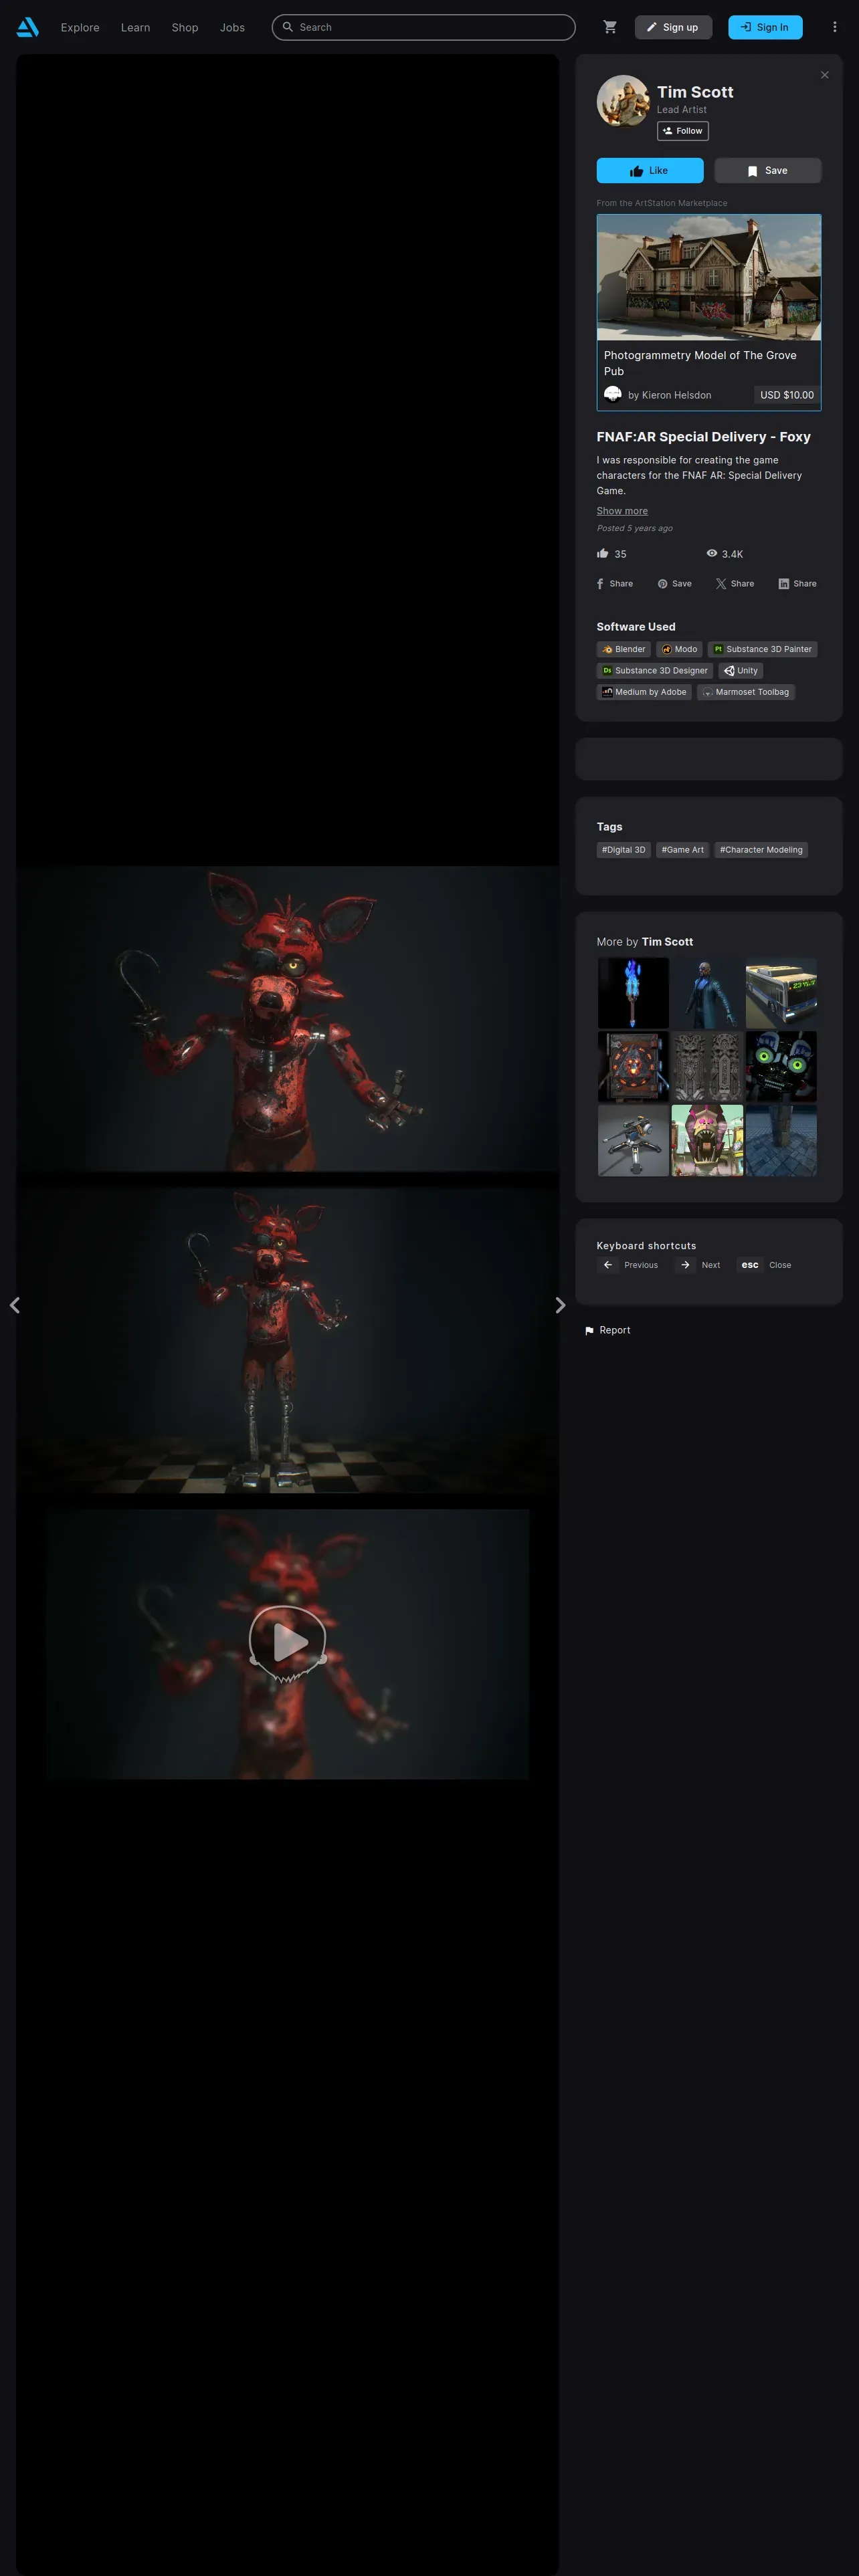Open the #Game Art tag
859x2576 pixels.
pos(683,850)
